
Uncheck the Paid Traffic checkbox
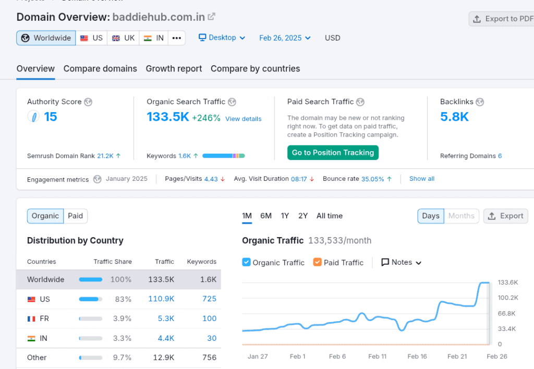(x=318, y=262)
